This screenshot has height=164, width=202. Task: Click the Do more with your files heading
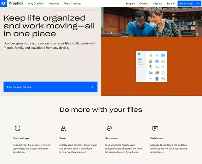point(101,110)
